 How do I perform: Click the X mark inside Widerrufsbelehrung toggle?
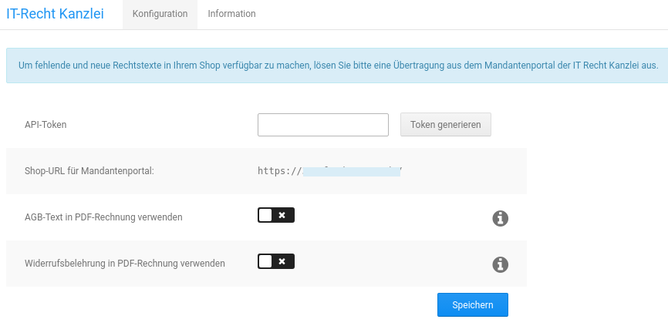(x=282, y=262)
